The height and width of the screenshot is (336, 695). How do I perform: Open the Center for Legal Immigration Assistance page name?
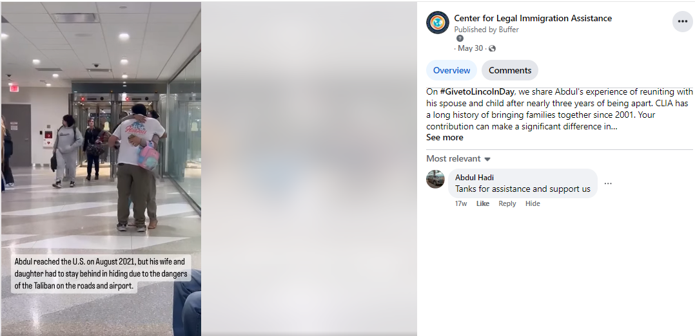pyautogui.click(x=533, y=18)
